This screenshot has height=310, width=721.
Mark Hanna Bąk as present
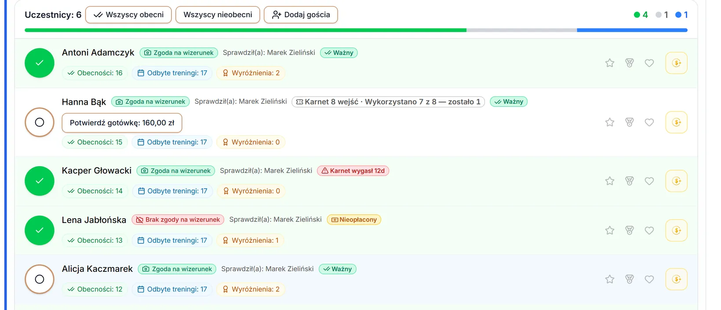tap(40, 122)
